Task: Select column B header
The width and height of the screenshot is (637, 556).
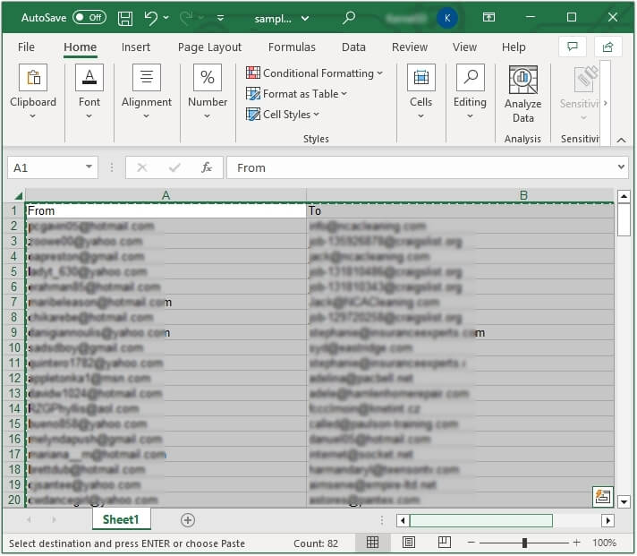Action: click(523, 195)
